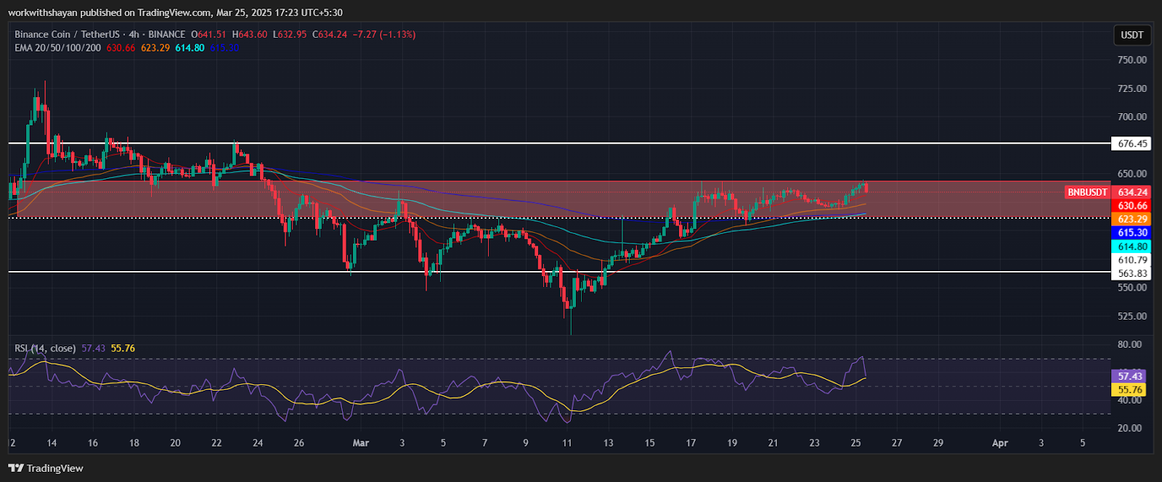This screenshot has height=482, width=1162.
Task: Click the yellow 55.76 RSI axis label
Action: pyautogui.click(x=1129, y=390)
